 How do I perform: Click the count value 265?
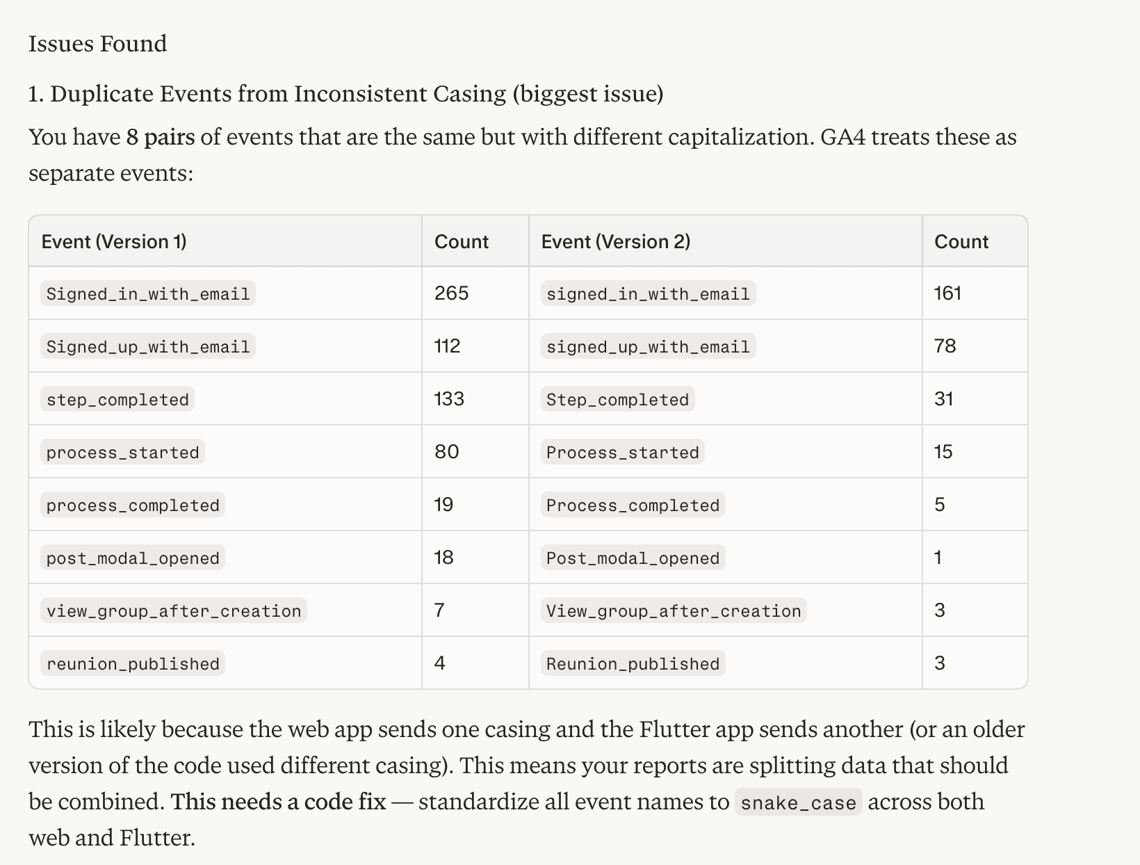pyautogui.click(x=452, y=293)
